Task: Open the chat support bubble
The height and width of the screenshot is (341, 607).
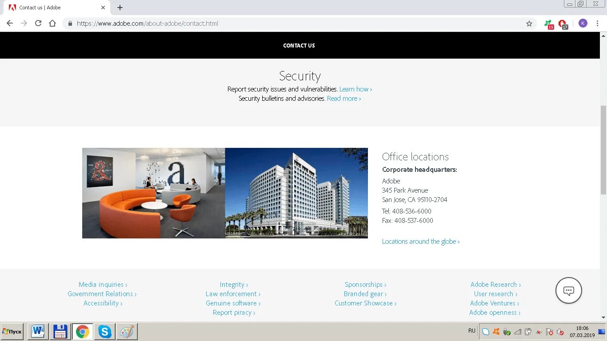Action: [568, 291]
